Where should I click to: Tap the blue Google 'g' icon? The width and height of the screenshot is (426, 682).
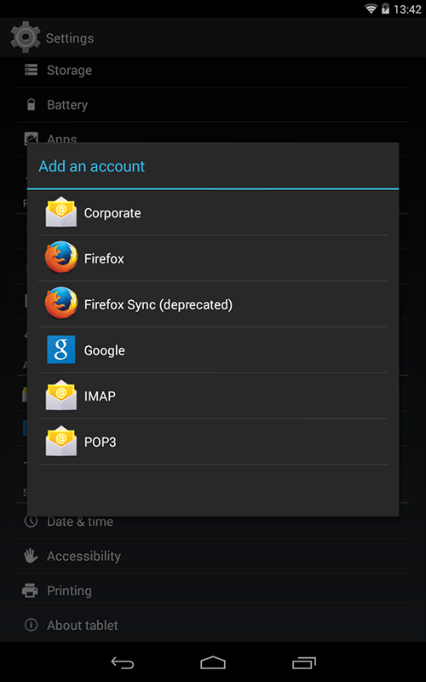coord(61,350)
